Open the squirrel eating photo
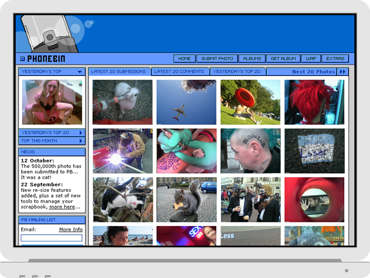This screenshot has width=370, height=278. [x=186, y=200]
